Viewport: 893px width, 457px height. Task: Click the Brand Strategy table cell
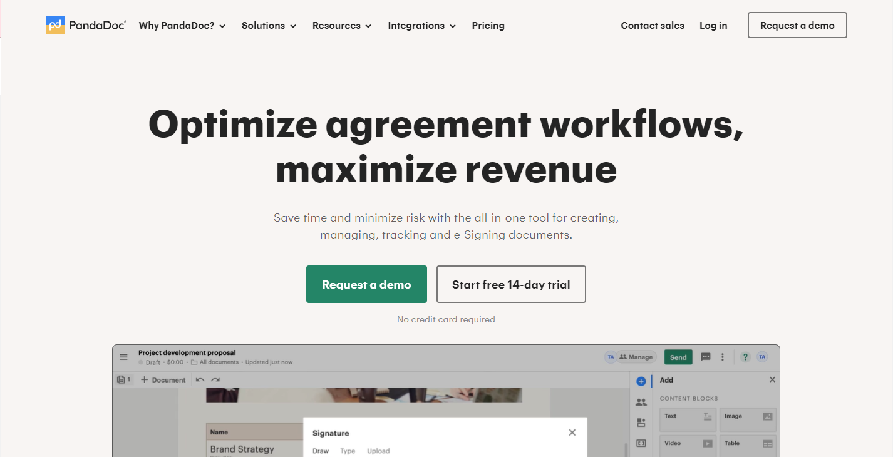[242, 449]
